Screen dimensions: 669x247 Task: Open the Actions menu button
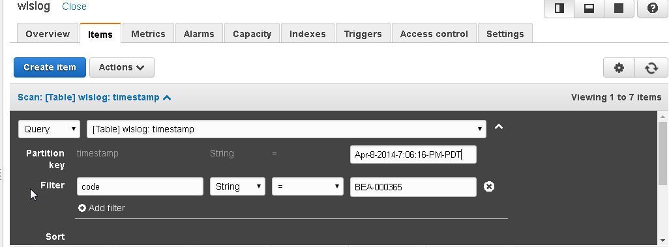[x=121, y=67]
